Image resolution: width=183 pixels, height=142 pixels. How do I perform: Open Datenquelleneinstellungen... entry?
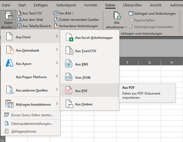pos(30,123)
